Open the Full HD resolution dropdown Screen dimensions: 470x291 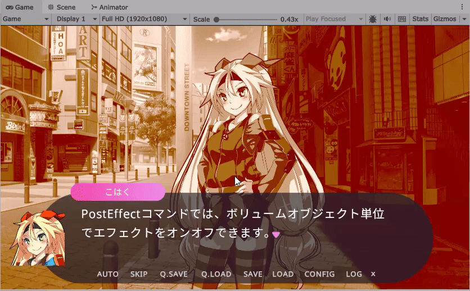coord(144,19)
